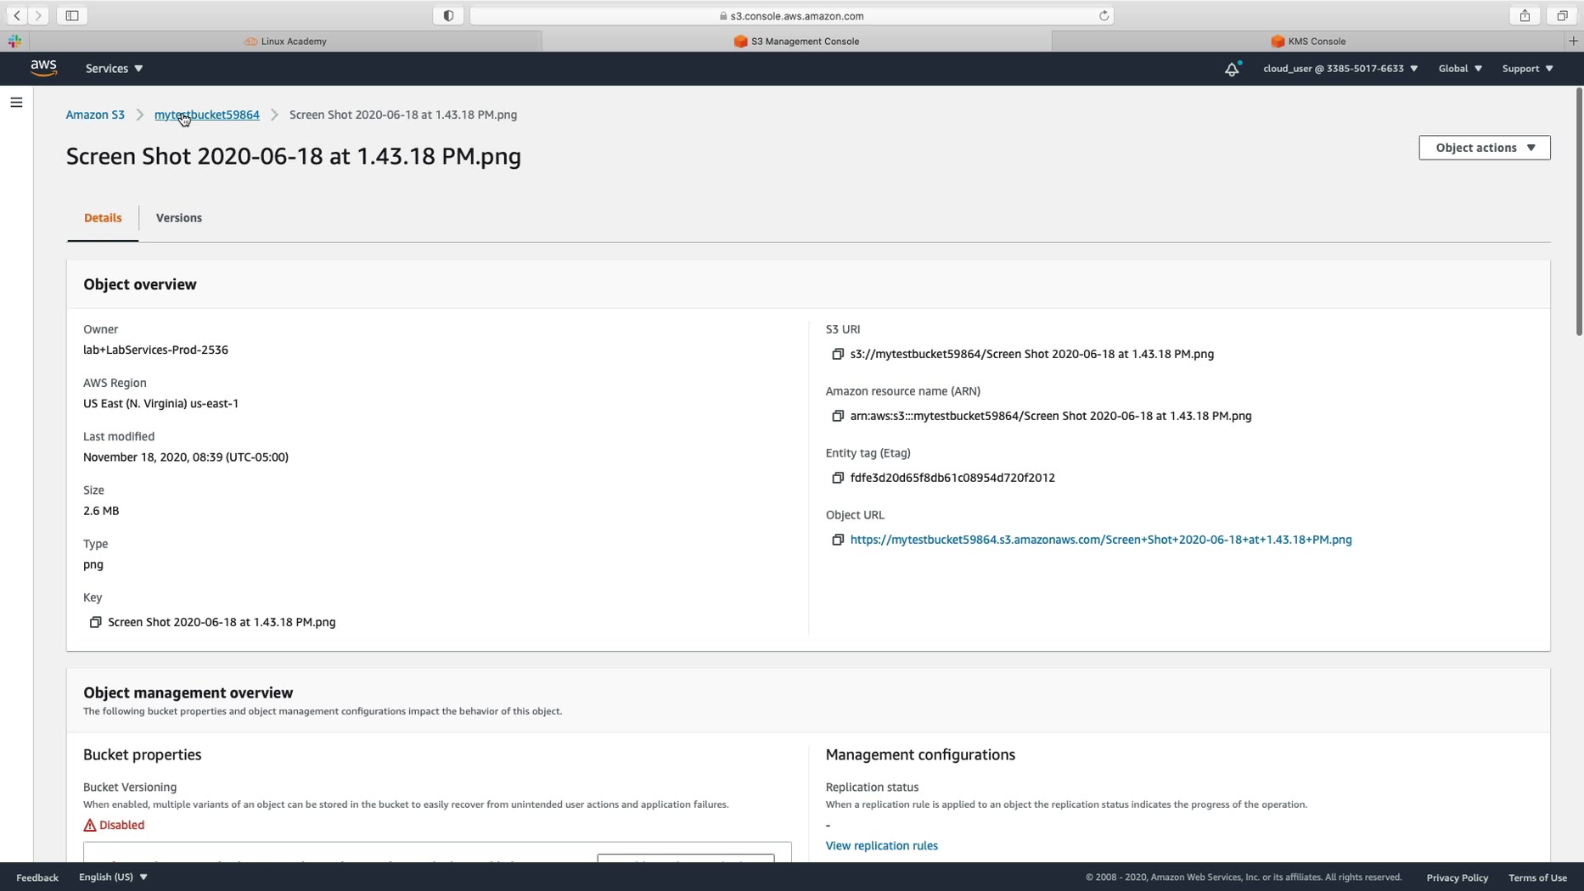This screenshot has width=1584, height=891.
Task: Copy the S3 URI value
Action: 838,355
